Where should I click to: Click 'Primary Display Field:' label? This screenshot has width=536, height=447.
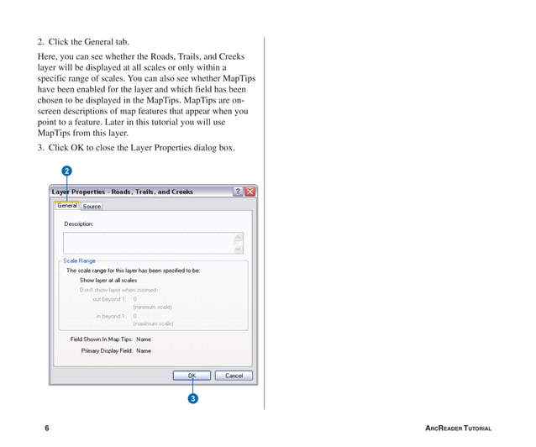click(x=107, y=350)
